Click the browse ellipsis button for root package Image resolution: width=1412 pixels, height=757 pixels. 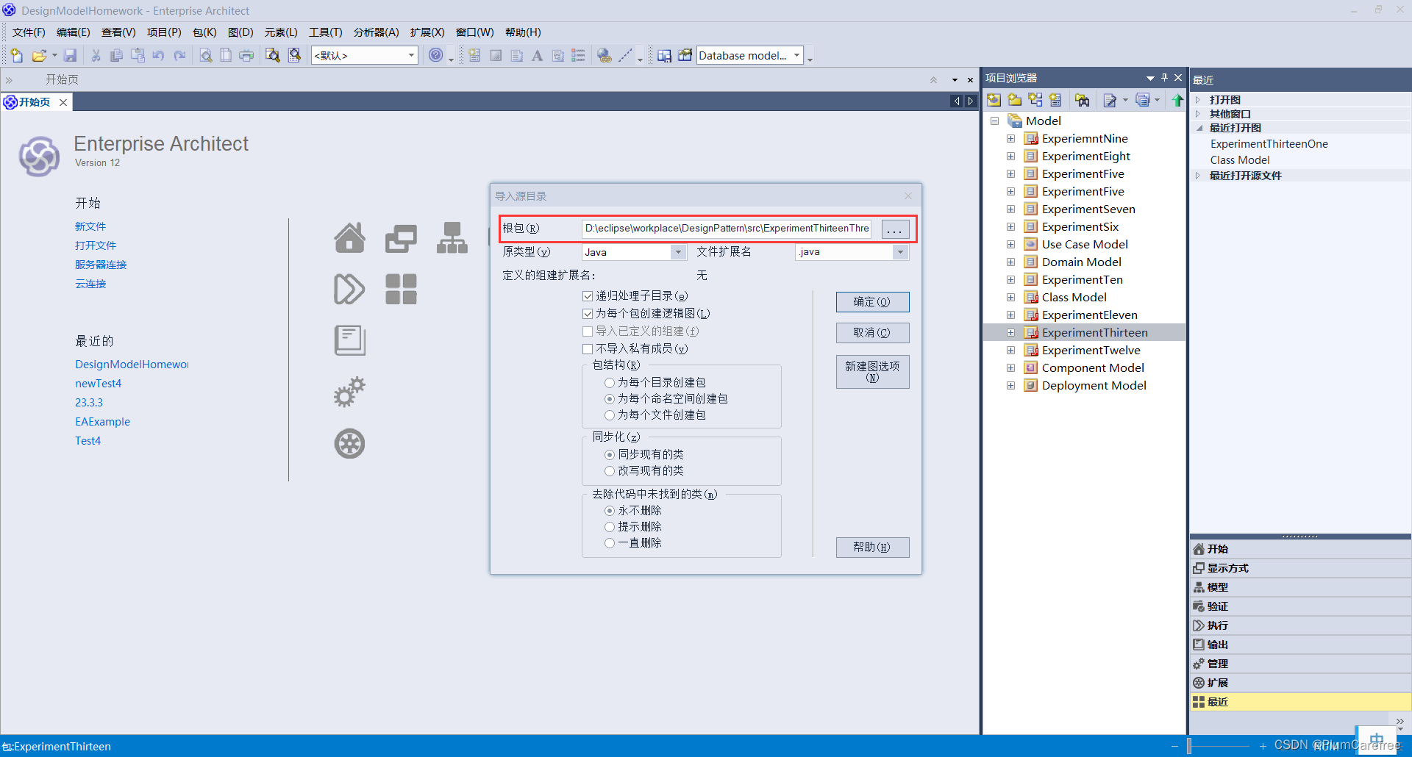click(x=895, y=229)
